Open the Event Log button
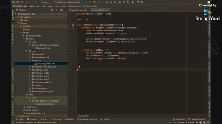The image size is (222, 124). (x=179, y=119)
